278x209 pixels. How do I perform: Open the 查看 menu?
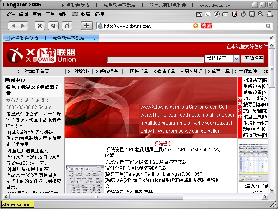click(x=37, y=14)
